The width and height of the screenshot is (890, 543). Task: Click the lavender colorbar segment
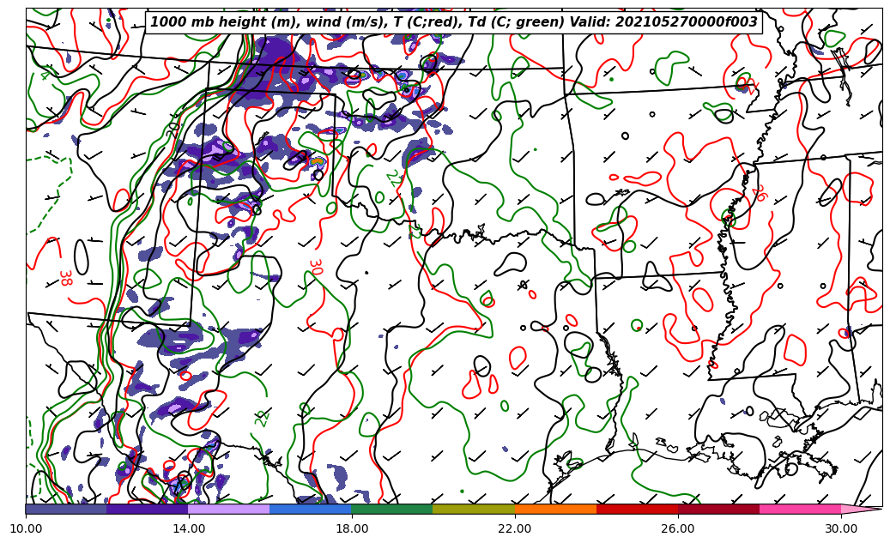(x=229, y=509)
